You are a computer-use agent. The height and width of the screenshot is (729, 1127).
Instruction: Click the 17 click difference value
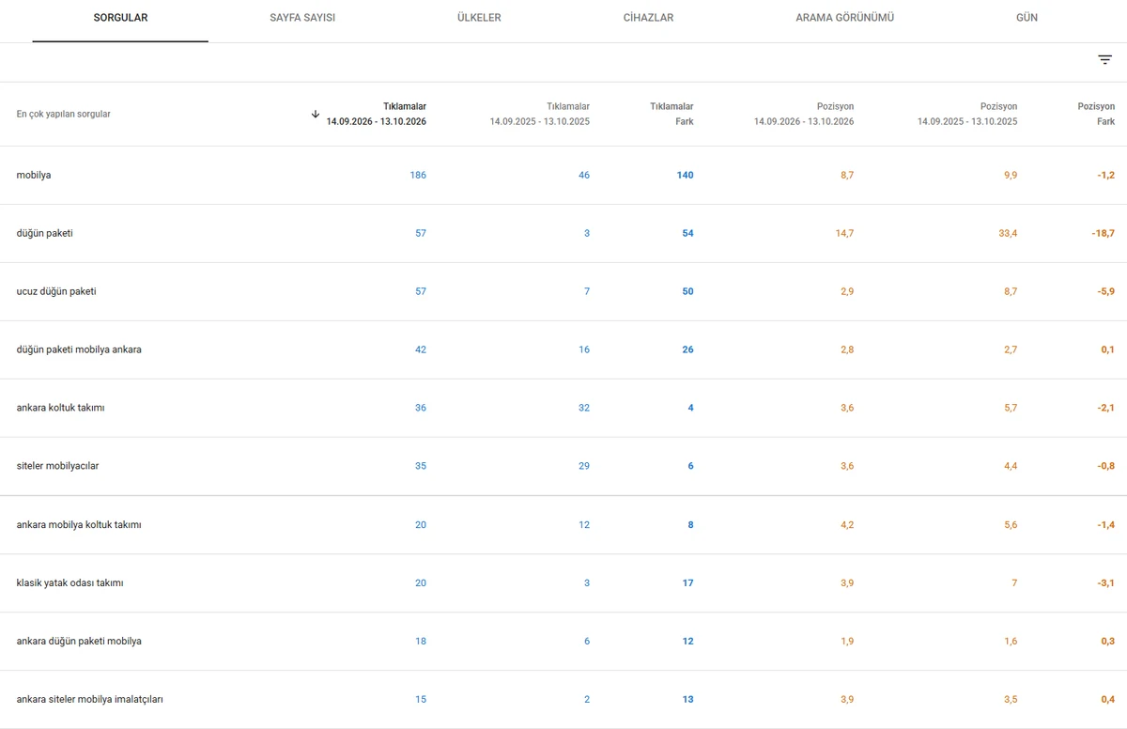[688, 582]
